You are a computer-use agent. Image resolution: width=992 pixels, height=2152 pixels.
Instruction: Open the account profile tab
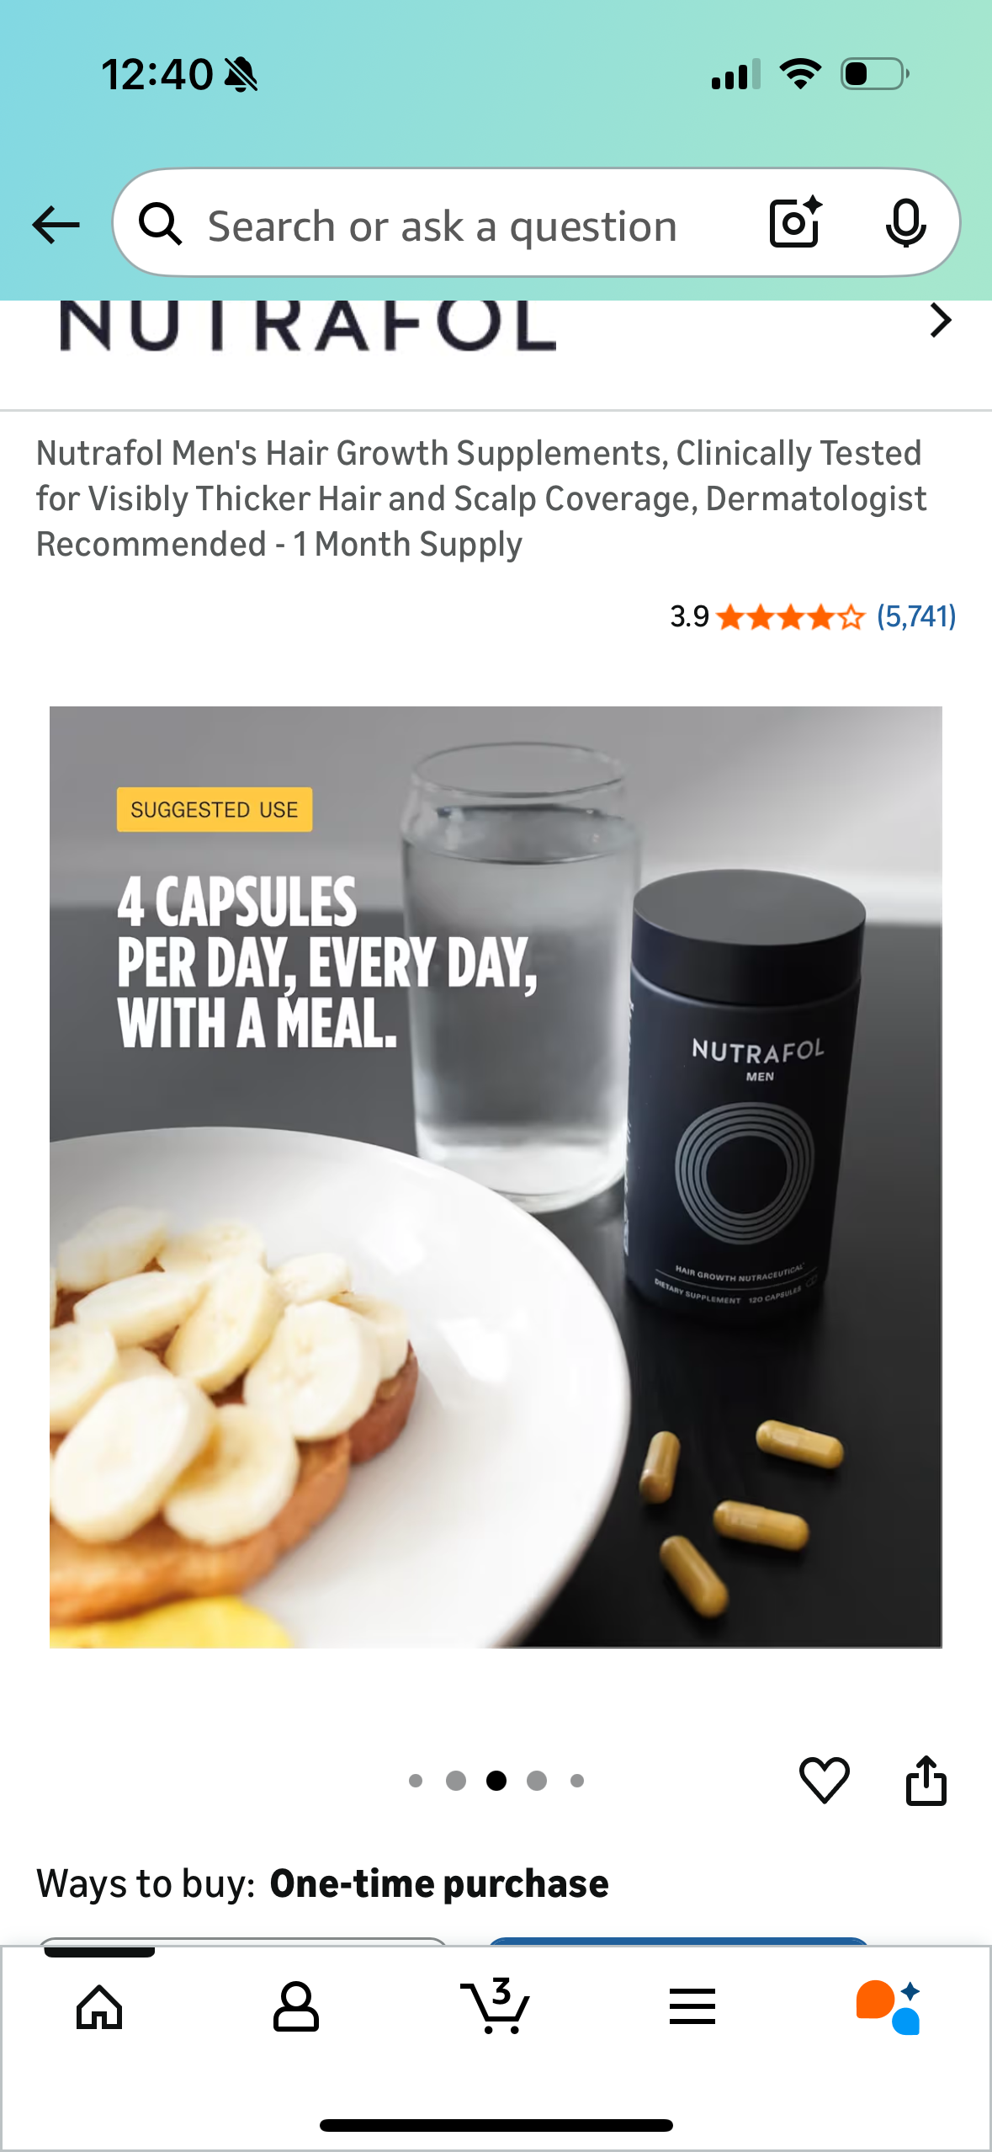point(295,2007)
